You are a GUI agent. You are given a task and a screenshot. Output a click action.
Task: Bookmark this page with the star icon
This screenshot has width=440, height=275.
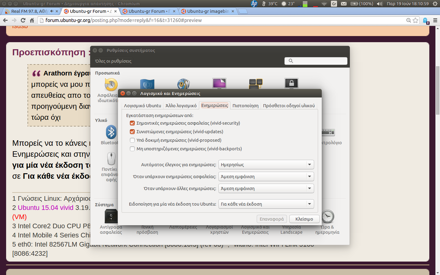click(x=415, y=20)
